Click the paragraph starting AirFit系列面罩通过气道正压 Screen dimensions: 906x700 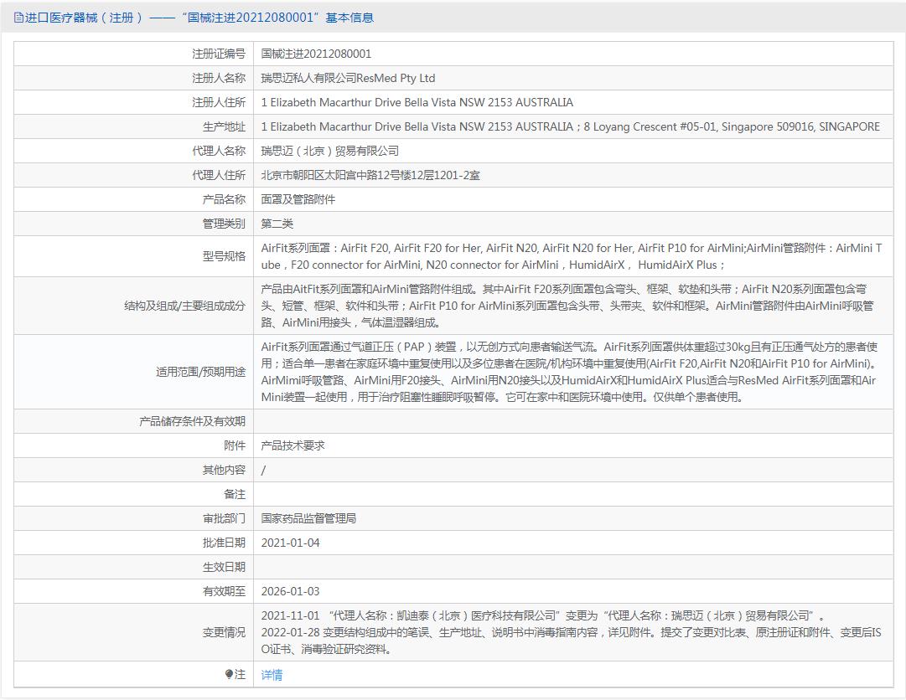[570, 372]
